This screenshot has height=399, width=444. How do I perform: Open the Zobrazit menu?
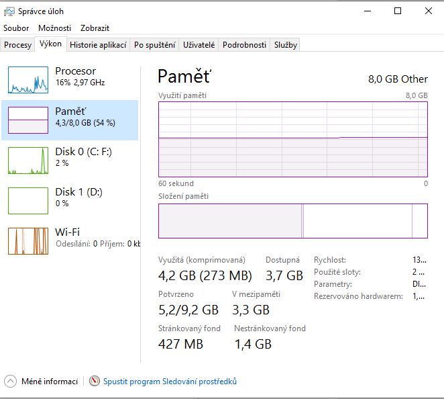(x=95, y=28)
